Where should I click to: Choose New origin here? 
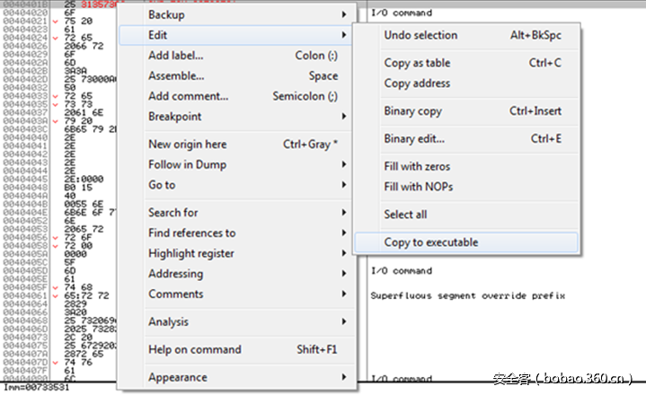click(187, 145)
